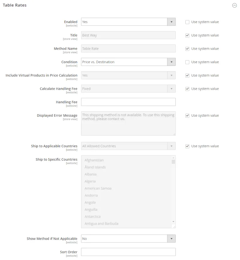
Task: Open the Calculate Handling Fee dropdown
Action: [x=171, y=89]
